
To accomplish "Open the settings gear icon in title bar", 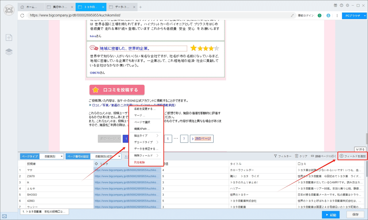I will point(347,5).
